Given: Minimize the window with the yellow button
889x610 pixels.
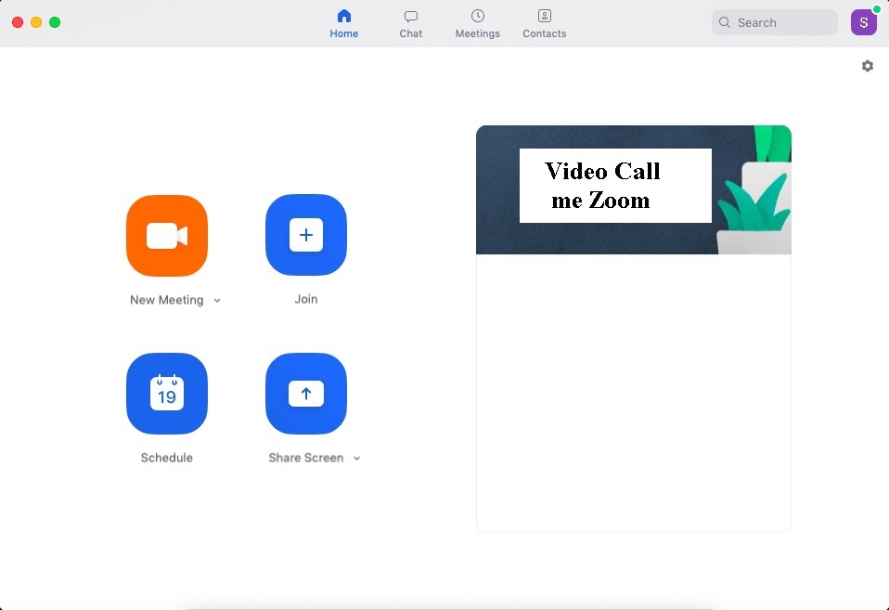Looking at the screenshot, I should pyautogui.click(x=36, y=22).
